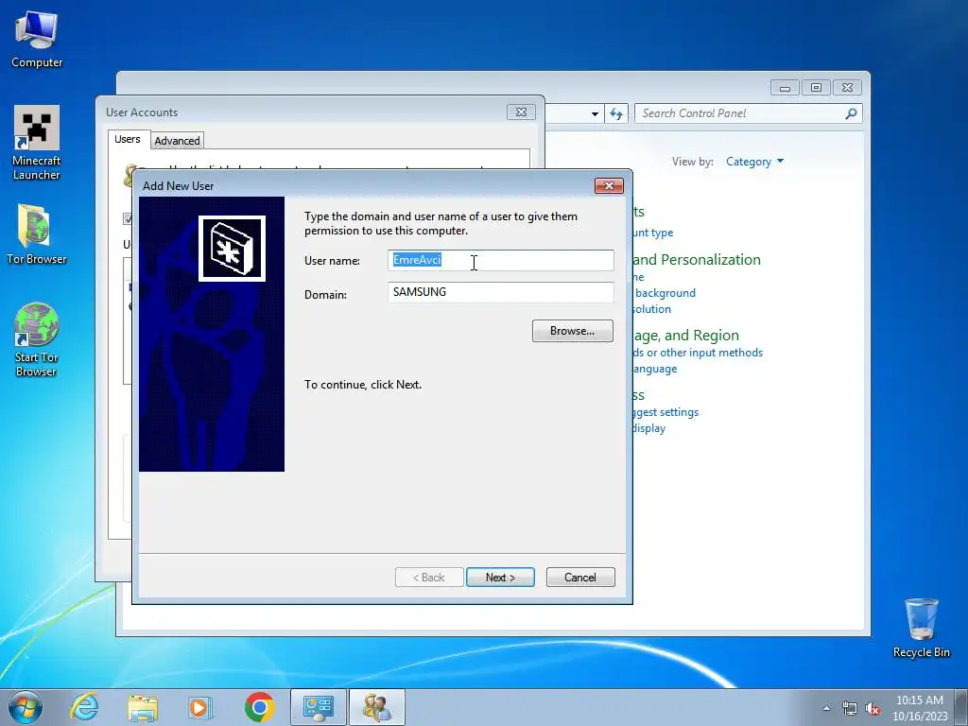Select the Start Tor Browser shortcut
This screenshot has width=968, height=726.
click(37, 339)
